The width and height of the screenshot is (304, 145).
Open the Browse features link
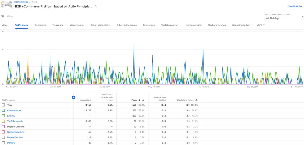point(15,138)
